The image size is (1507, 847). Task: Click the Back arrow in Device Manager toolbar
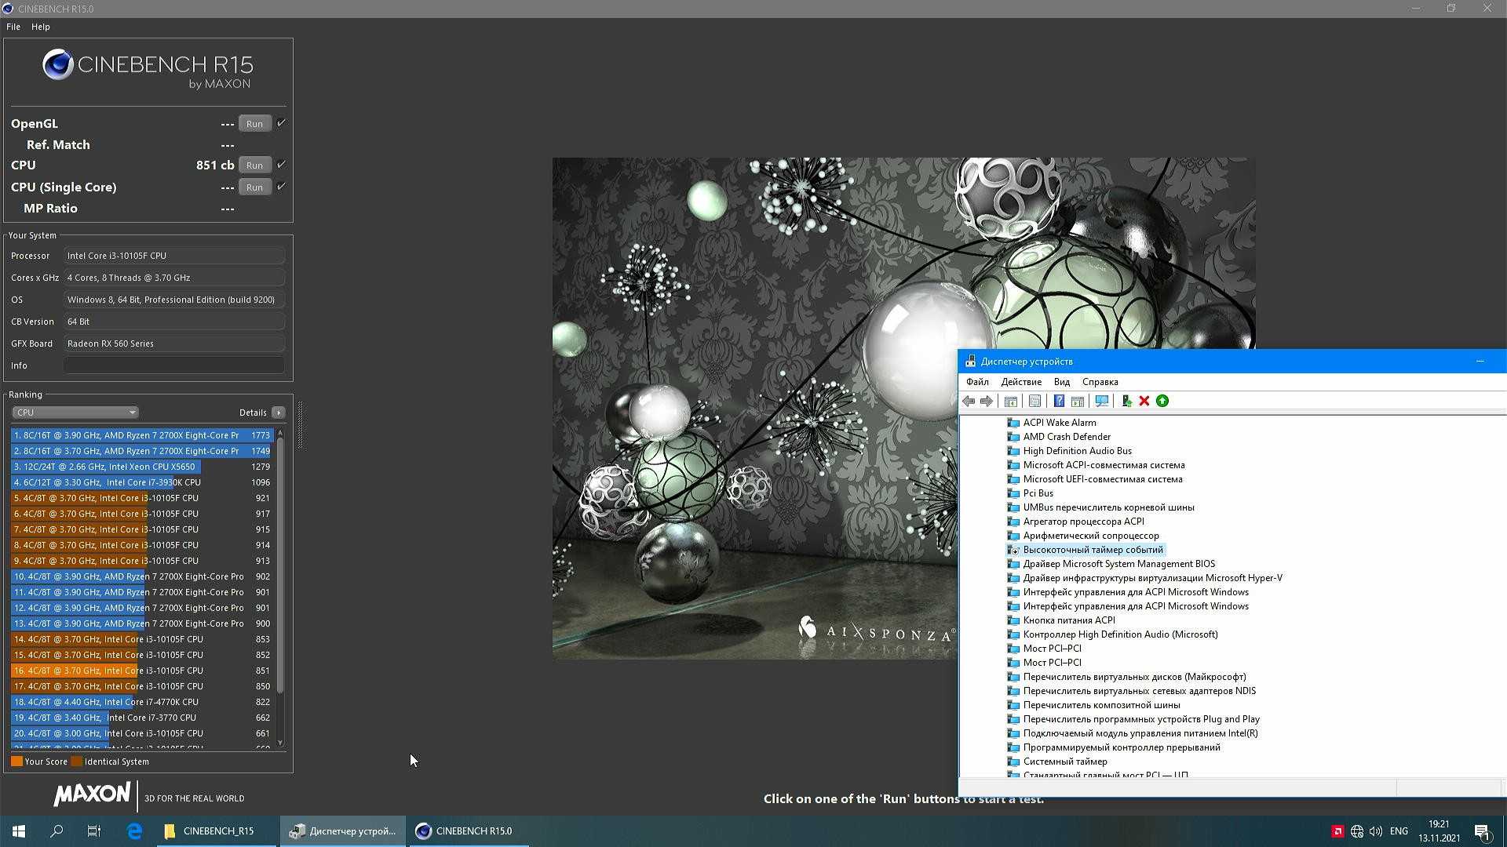point(969,401)
